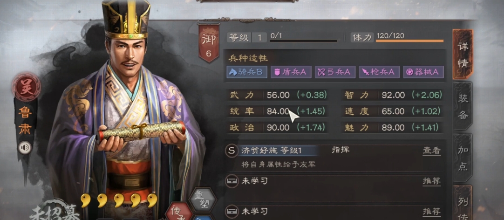504x220 pixels.
Task: Click the red 传承 hexagon button
Action: coord(179,212)
